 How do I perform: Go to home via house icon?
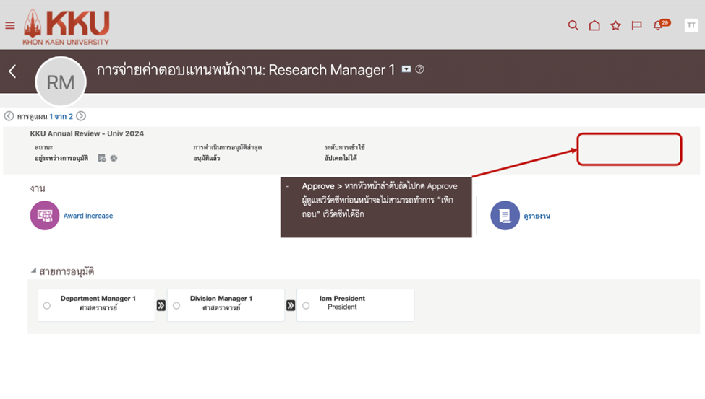594,25
